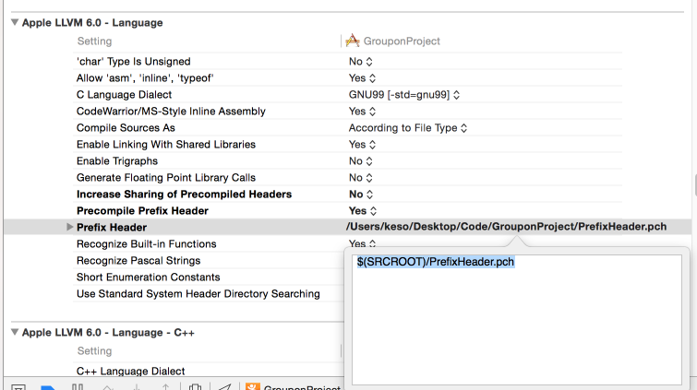Click the debug view hierarchy icon
The height and width of the screenshot is (390, 697).
(195, 387)
